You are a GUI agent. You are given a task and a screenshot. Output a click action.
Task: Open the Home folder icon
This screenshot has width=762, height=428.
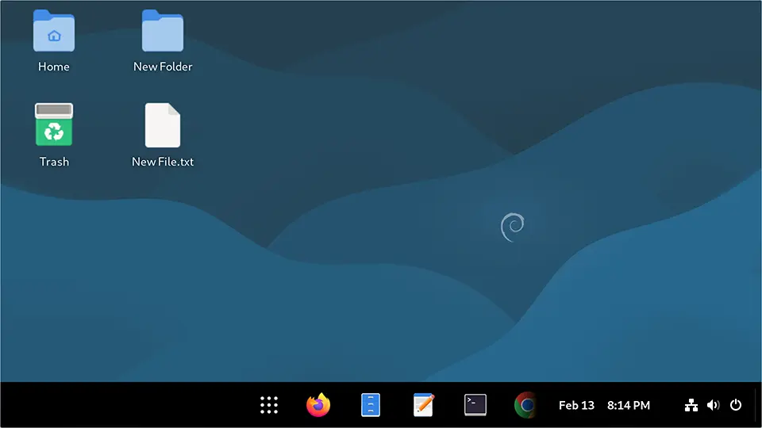point(54,31)
